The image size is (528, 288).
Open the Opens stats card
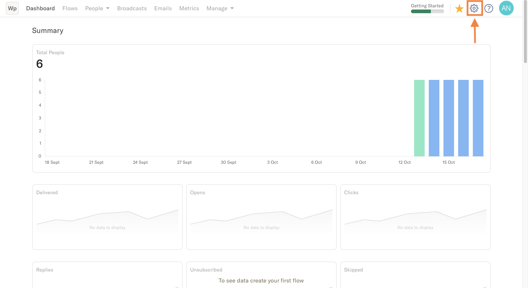(x=261, y=217)
